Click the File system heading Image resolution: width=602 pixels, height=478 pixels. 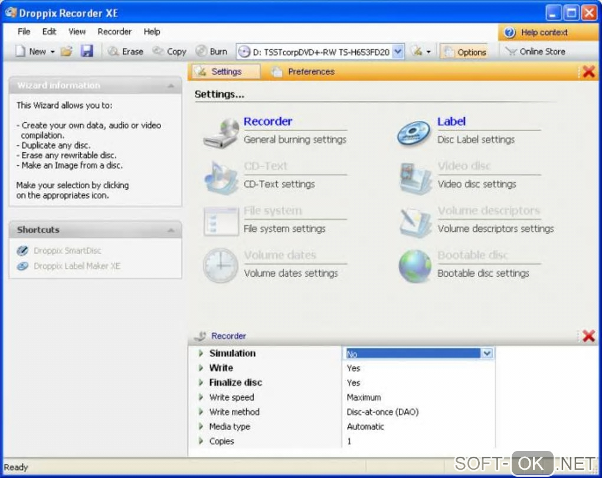273,211
